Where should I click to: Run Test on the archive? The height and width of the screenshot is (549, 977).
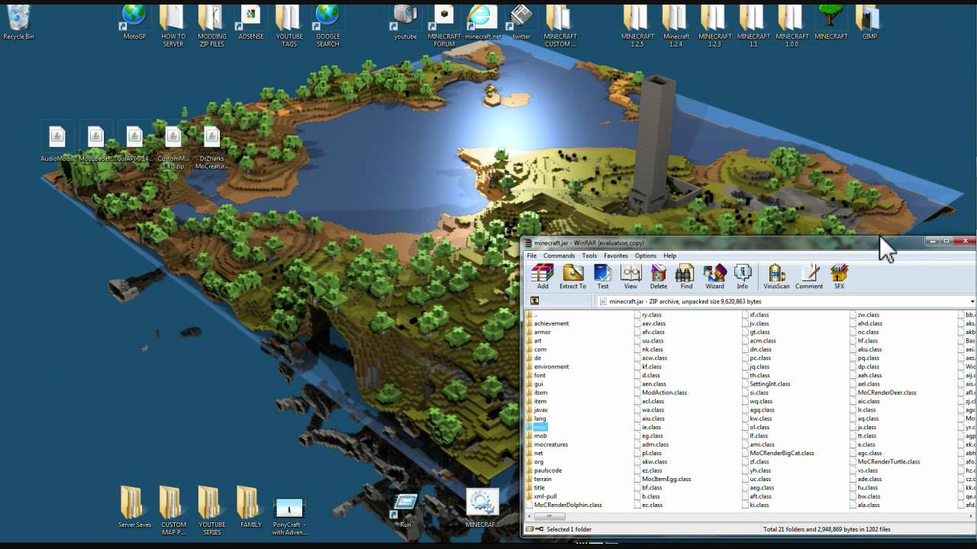[x=603, y=276]
